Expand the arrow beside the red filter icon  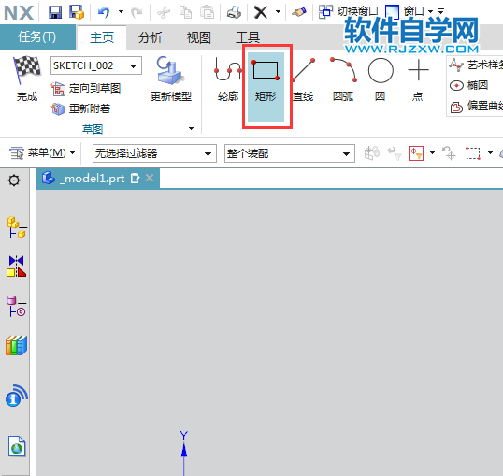point(432,153)
